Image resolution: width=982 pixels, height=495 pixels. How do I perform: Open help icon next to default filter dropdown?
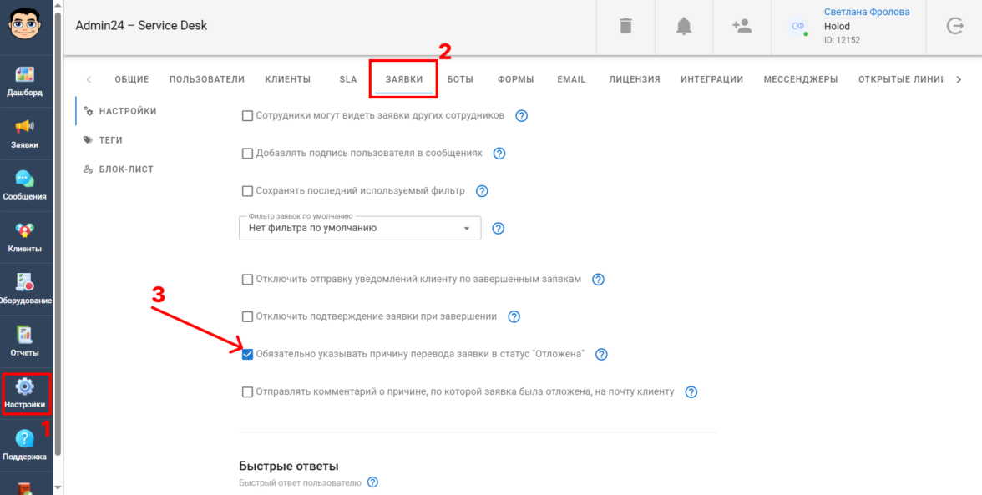[498, 229]
